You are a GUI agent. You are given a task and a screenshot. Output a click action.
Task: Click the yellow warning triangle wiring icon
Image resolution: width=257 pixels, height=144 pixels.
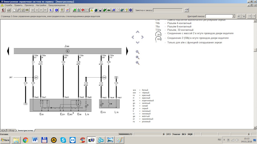coord(92,10)
